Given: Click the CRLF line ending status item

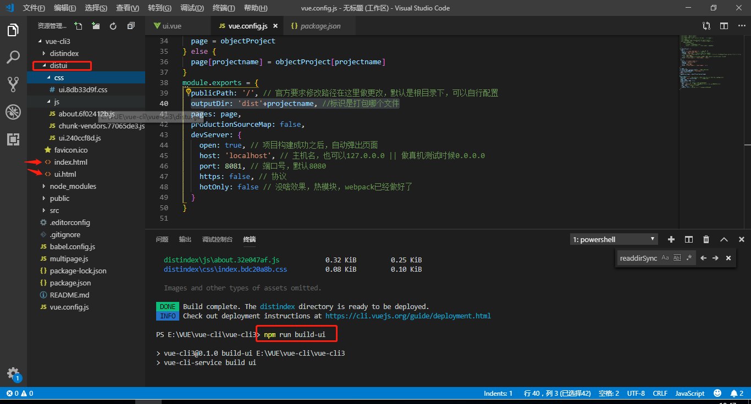Looking at the screenshot, I should (660, 393).
